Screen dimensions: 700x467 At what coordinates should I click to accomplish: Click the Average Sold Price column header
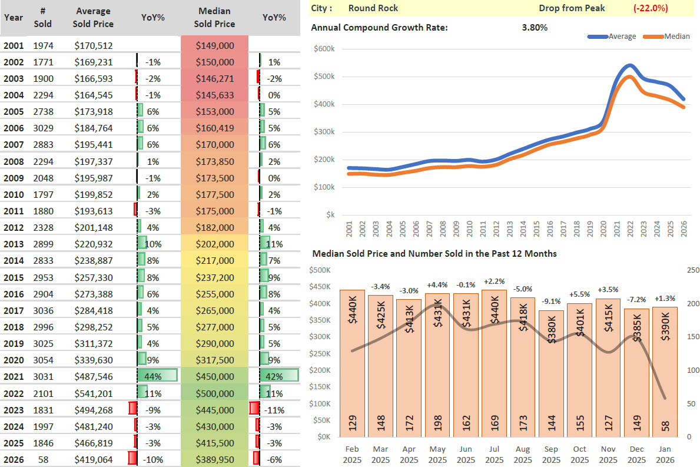coord(94,18)
